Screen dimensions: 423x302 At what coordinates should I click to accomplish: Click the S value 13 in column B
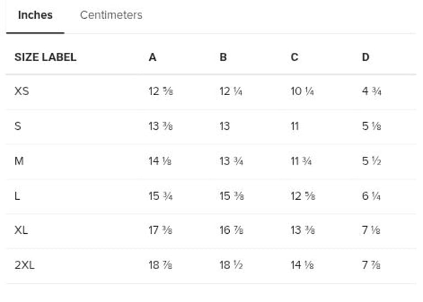click(x=225, y=126)
